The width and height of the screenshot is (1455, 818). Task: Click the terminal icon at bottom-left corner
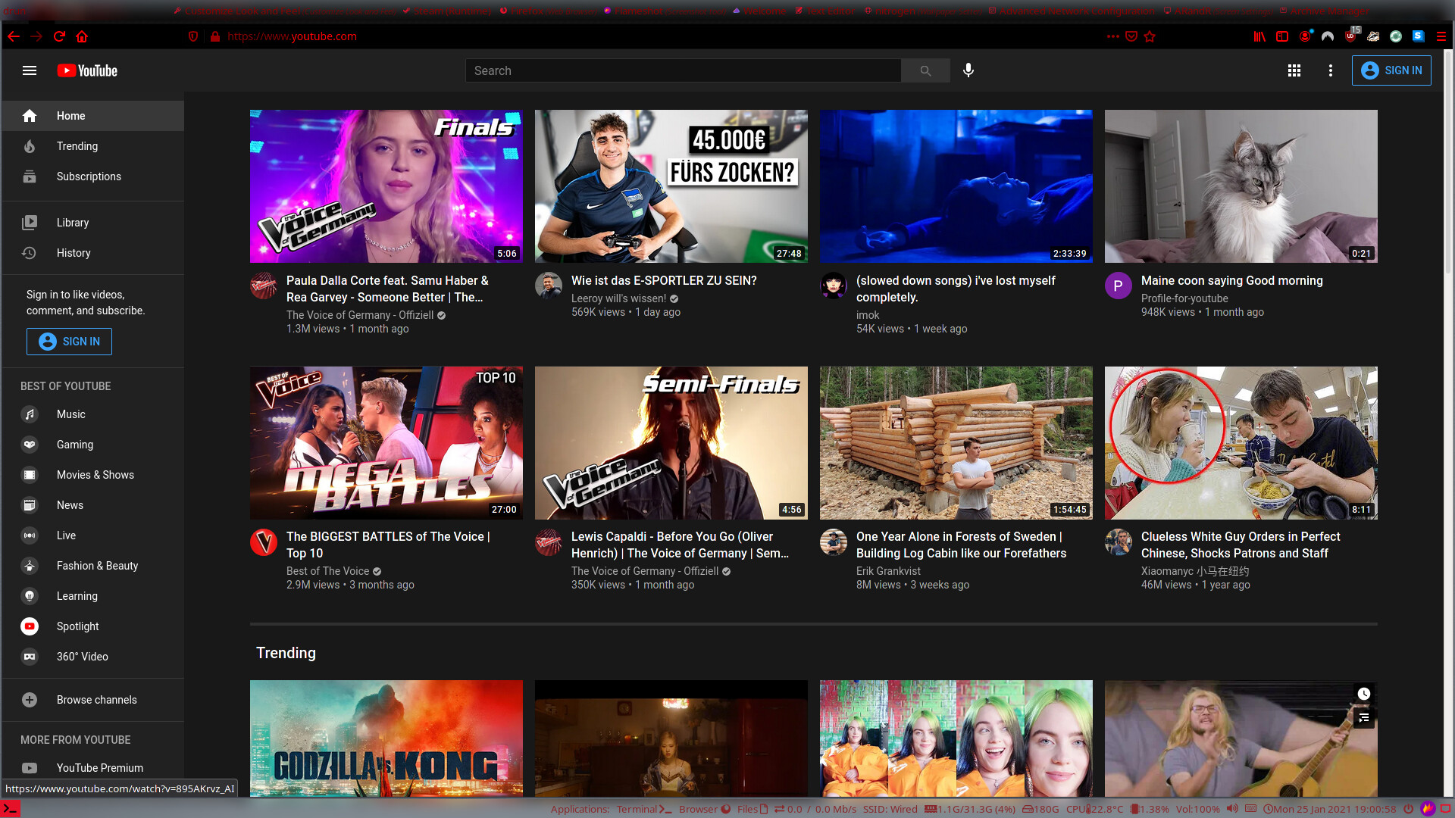(10, 809)
